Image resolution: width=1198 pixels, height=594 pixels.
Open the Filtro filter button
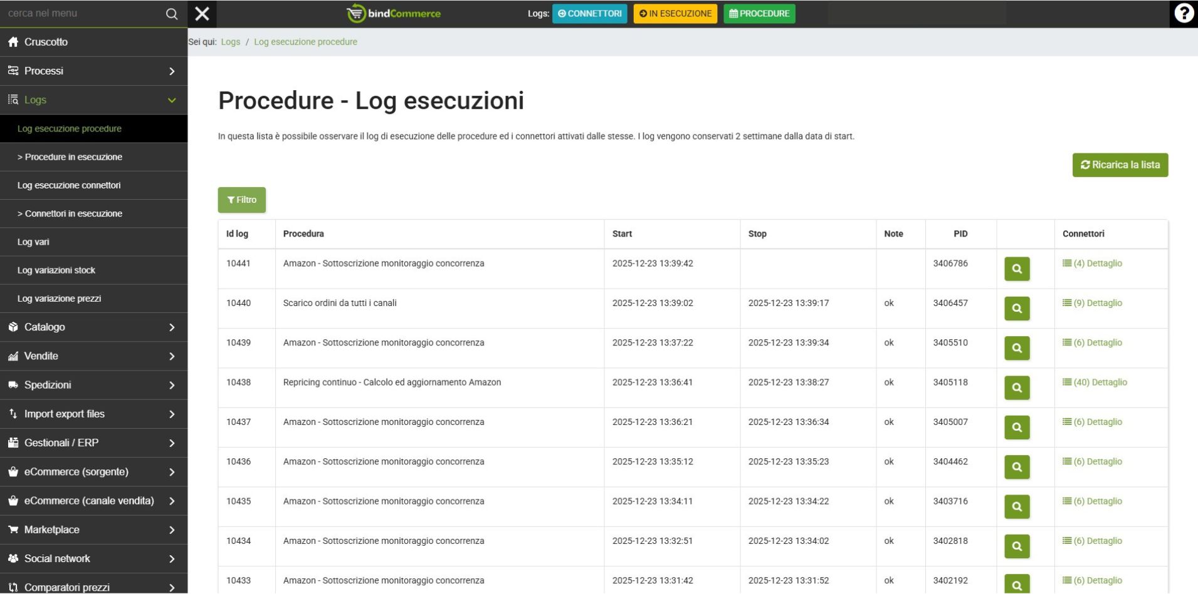pos(241,200)
